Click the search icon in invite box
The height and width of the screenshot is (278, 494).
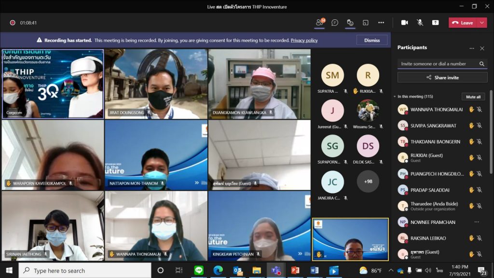(481, 64)
